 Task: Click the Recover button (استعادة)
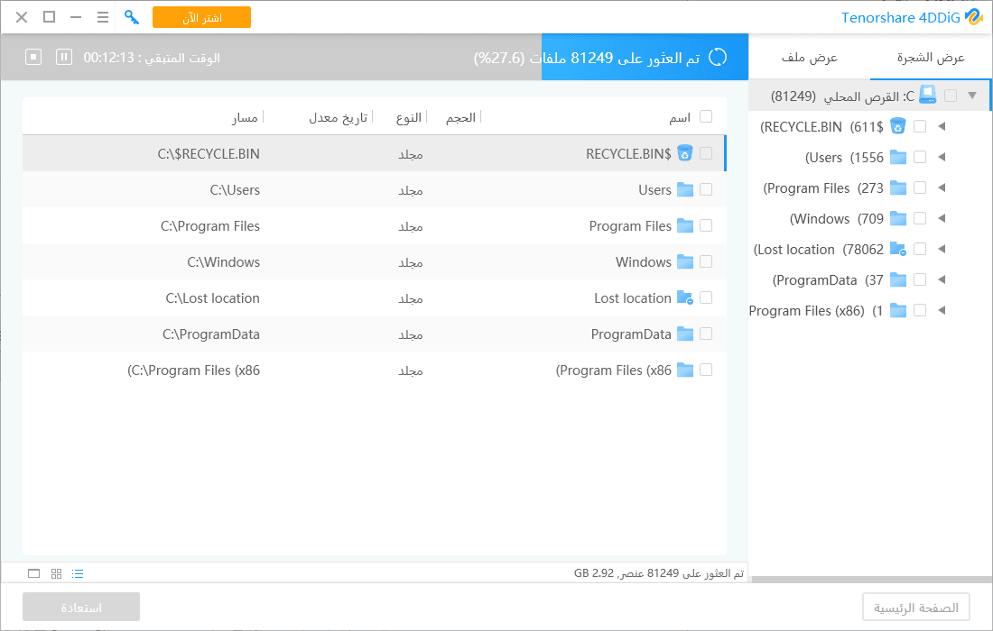click(81, 607)
